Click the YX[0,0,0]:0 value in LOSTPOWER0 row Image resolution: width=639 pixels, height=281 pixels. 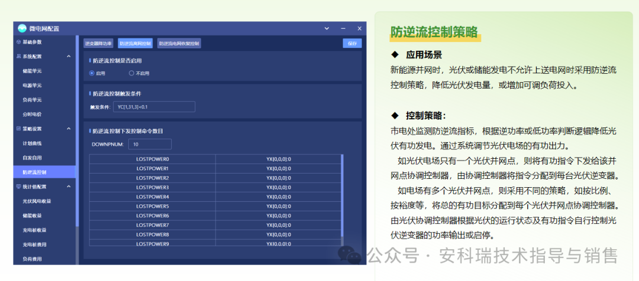pyautogui.click(x=278, y=159)
